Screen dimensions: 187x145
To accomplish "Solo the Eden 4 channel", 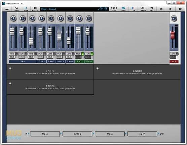I will click(69, 57).
